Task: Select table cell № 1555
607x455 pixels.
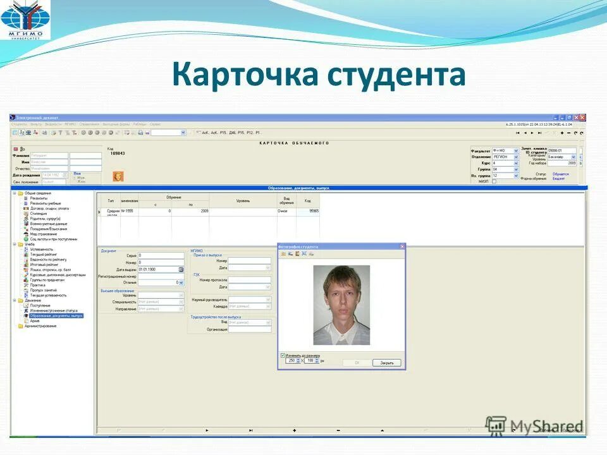Action: [130, 211]
